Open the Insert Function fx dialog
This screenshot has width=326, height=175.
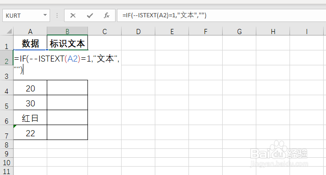(107, 15)
